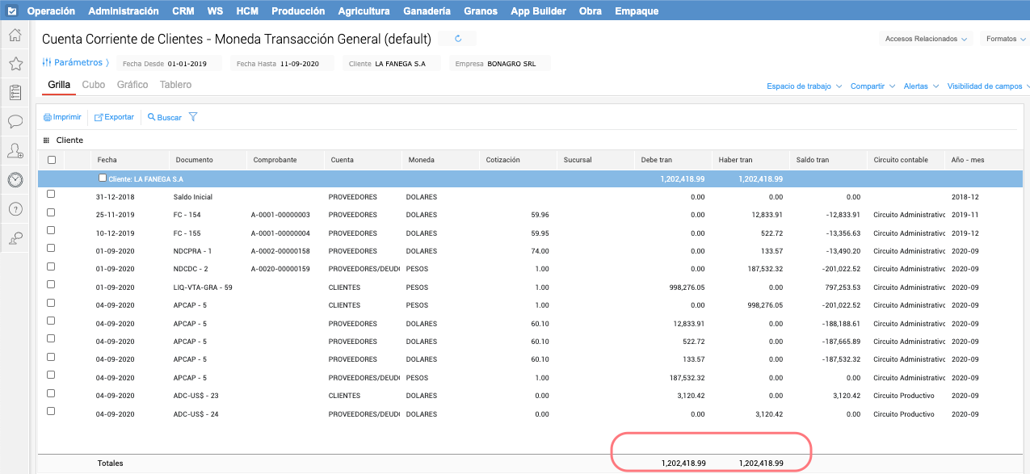Click the refresh icon beside report title
The image size is (1030, 474).
[458, 39]
